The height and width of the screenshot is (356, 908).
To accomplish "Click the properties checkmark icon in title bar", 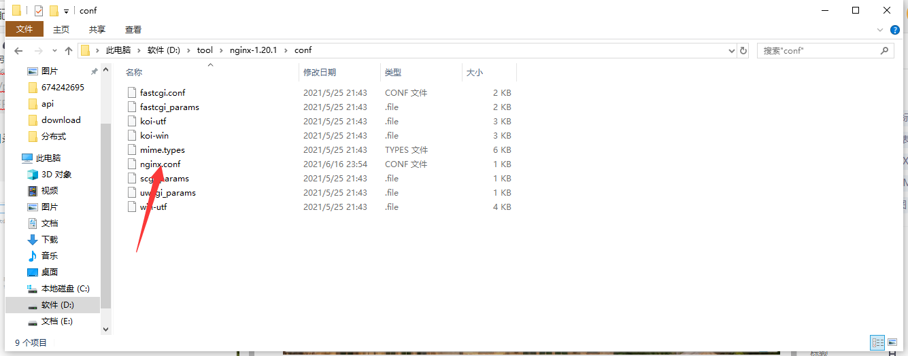I will [38, 11].
